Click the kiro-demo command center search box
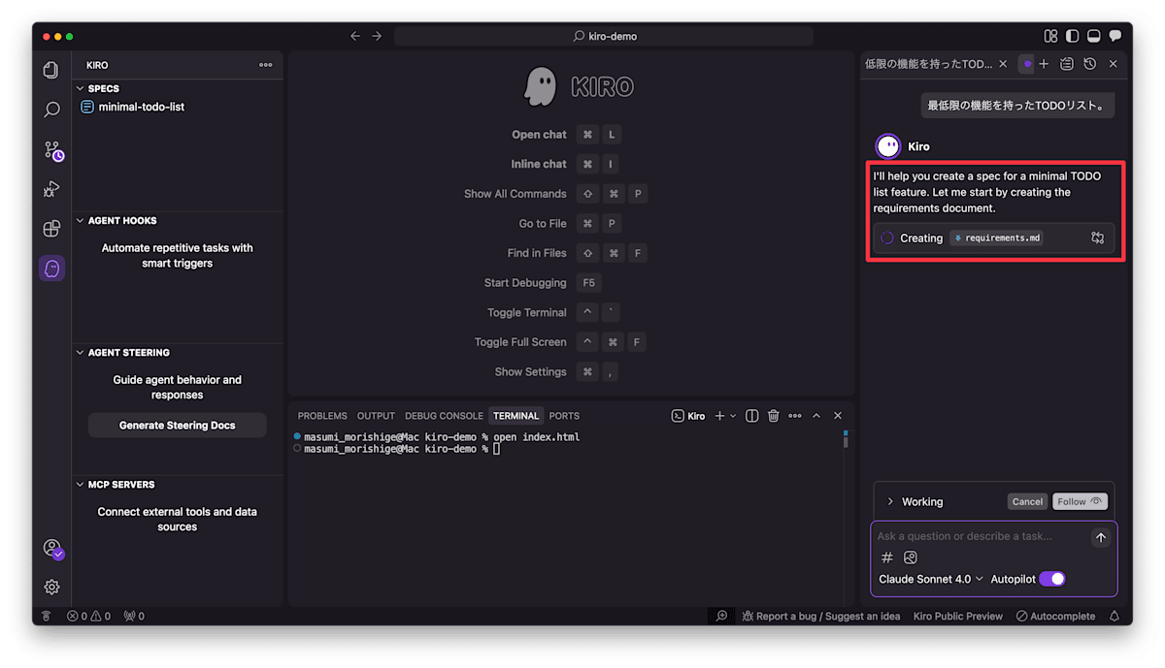1165x668 pixels. [604, 36]
